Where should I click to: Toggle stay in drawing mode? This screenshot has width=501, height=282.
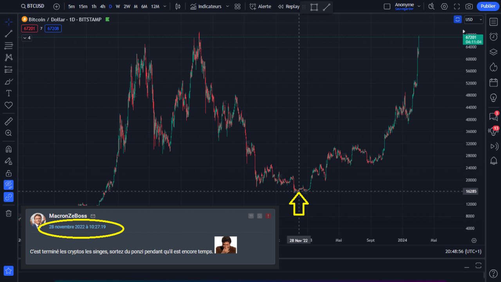(x=9, y=161)
